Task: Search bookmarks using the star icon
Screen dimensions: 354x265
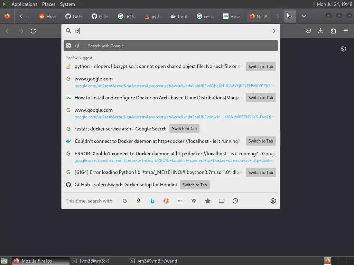Action: [208, 201]
